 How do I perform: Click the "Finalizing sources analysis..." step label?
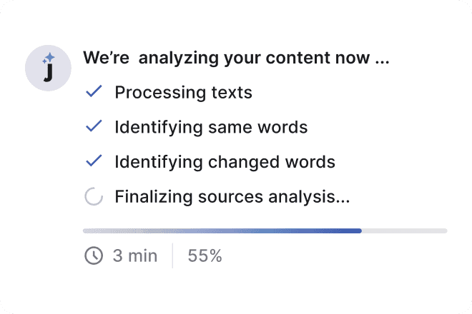232,197
